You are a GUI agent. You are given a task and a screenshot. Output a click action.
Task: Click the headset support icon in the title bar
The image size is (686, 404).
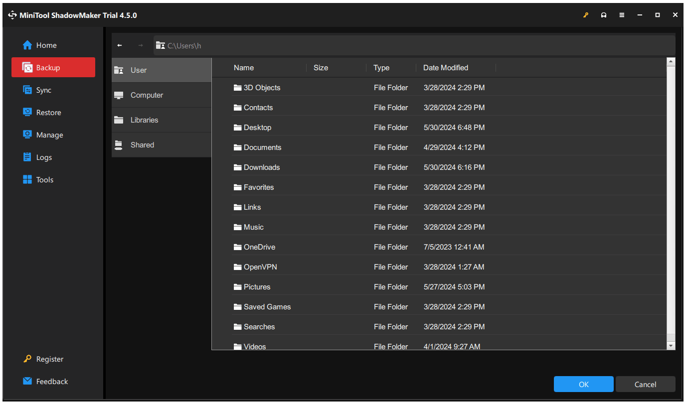[604, 15]
